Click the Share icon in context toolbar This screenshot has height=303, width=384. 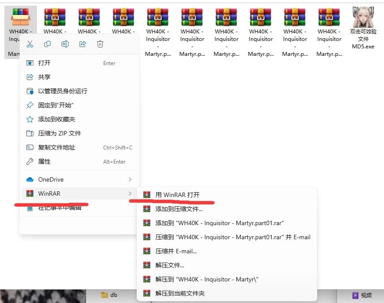point(83,44)
